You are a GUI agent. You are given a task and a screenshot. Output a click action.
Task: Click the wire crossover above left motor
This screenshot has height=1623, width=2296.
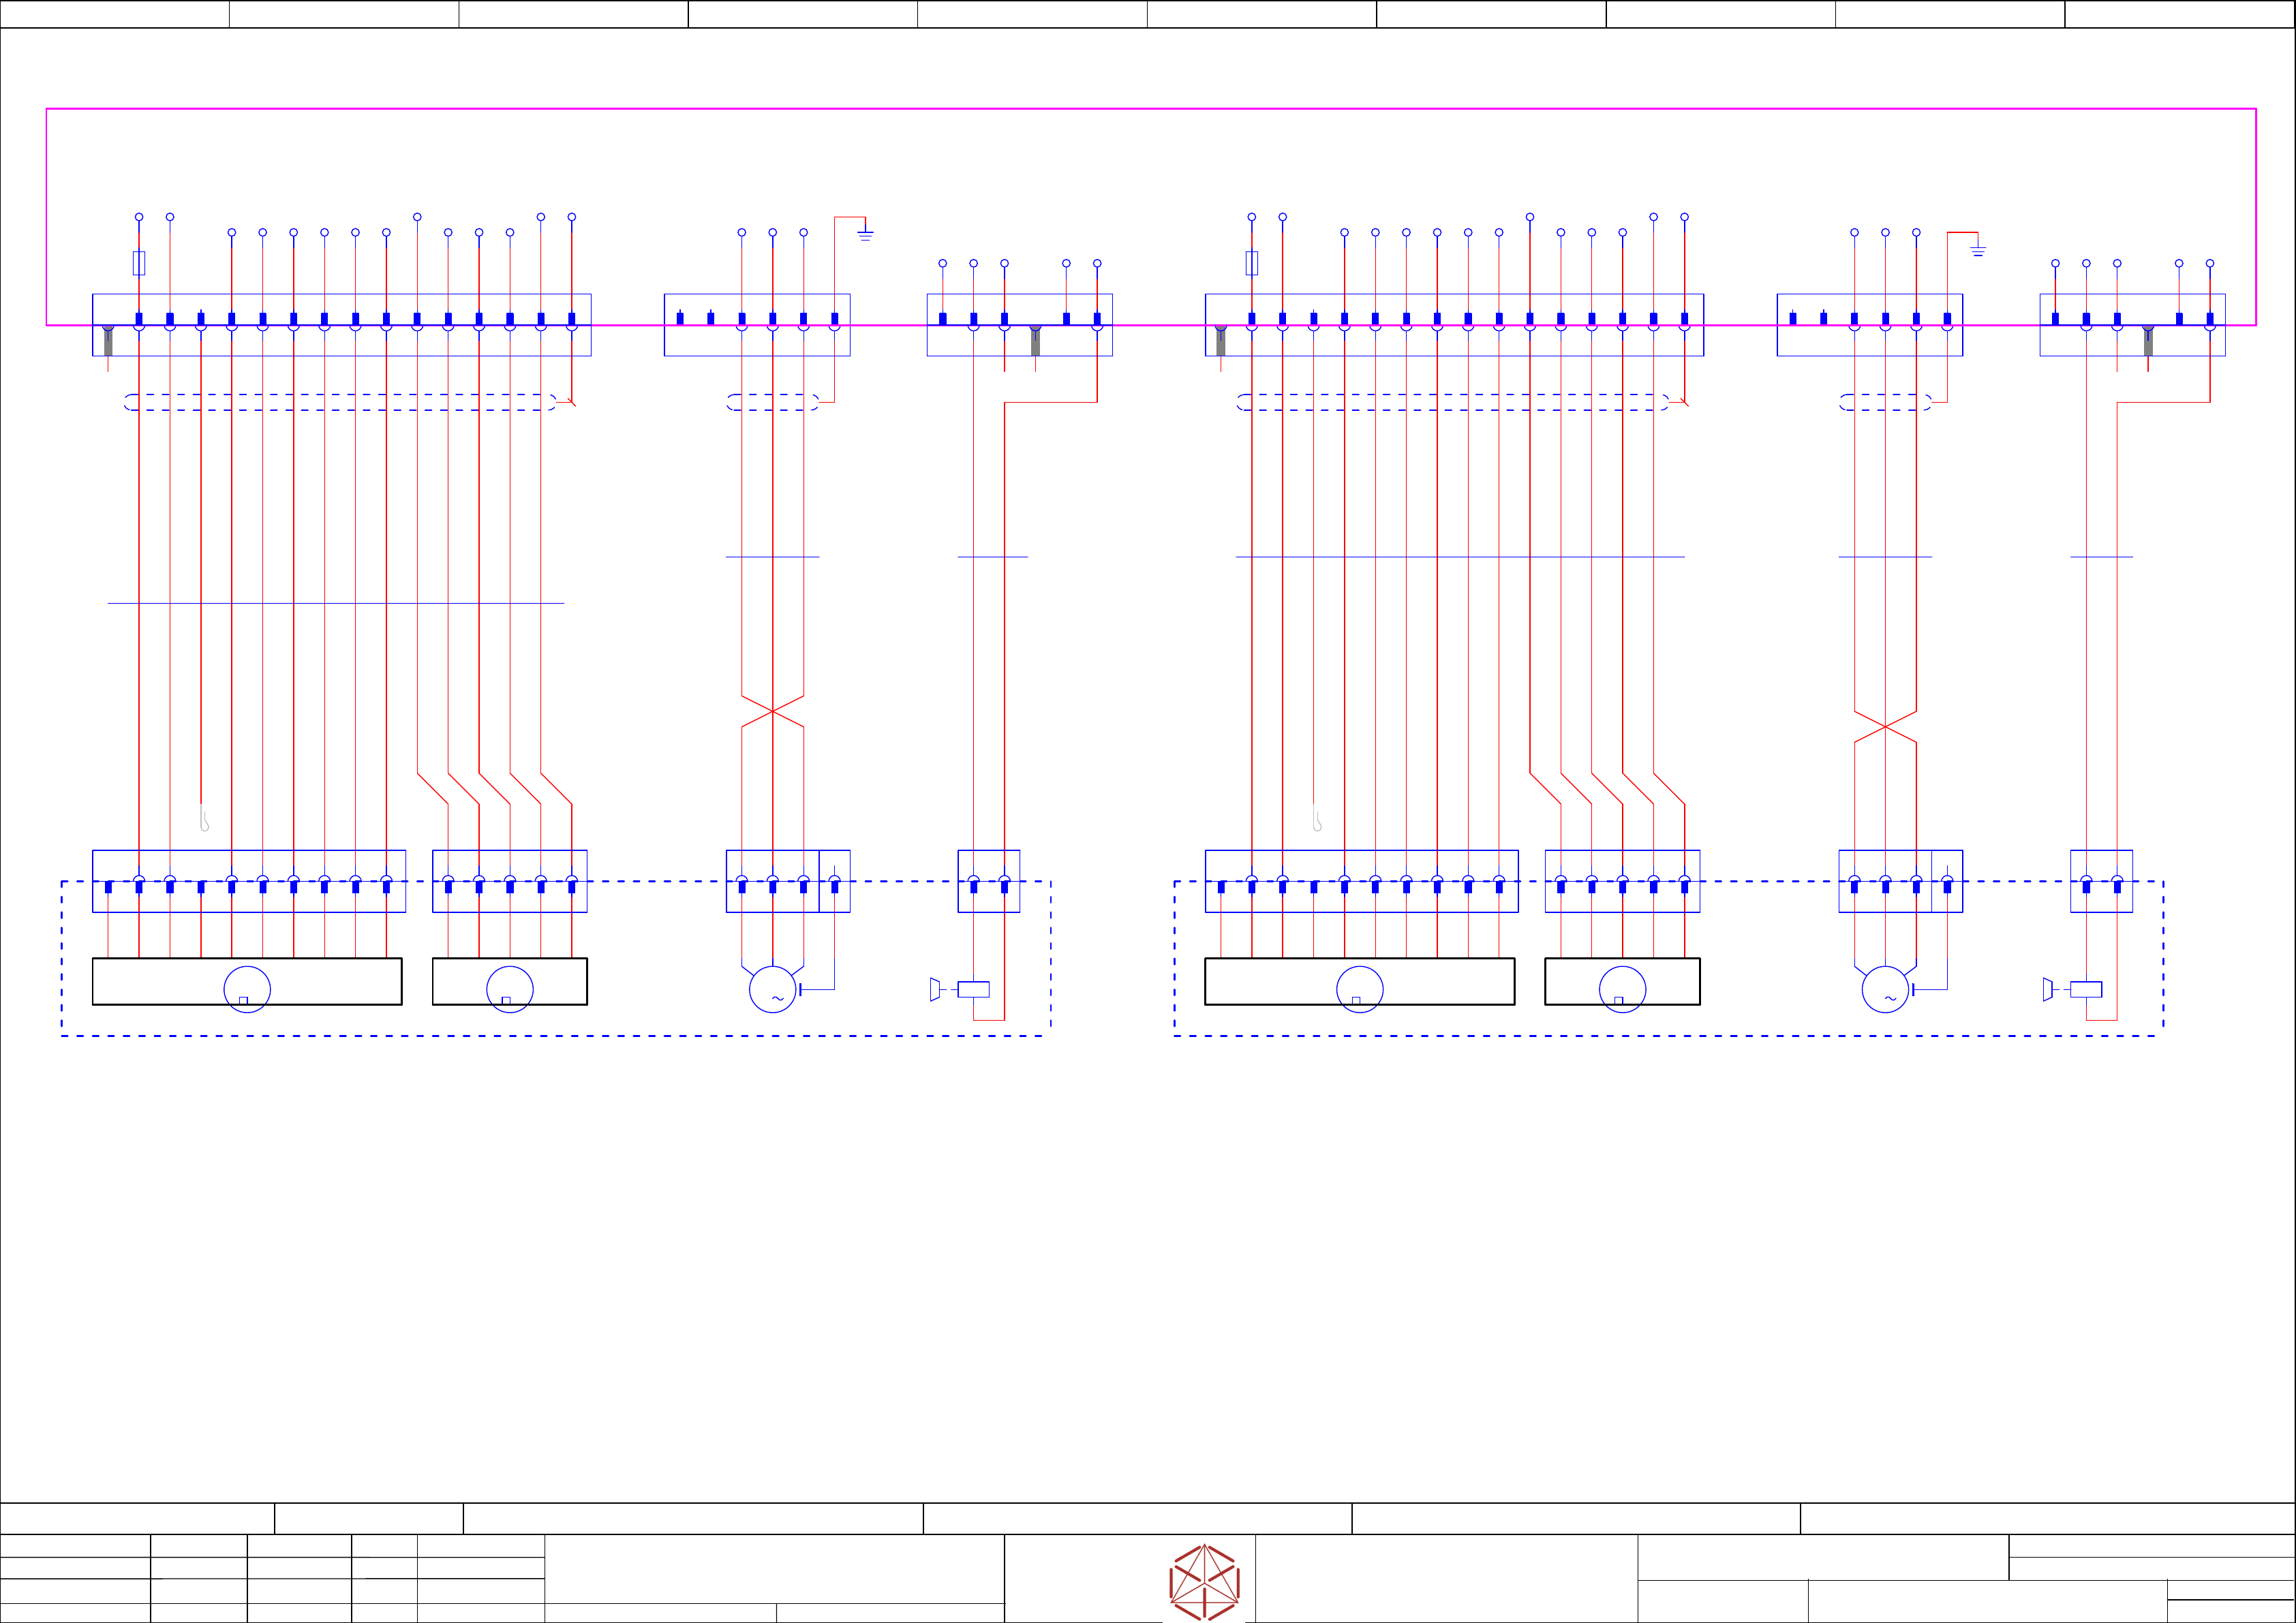pos(772,711)
